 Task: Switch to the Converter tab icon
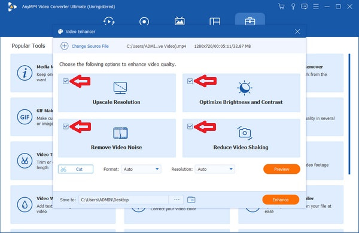pos(109,22)
